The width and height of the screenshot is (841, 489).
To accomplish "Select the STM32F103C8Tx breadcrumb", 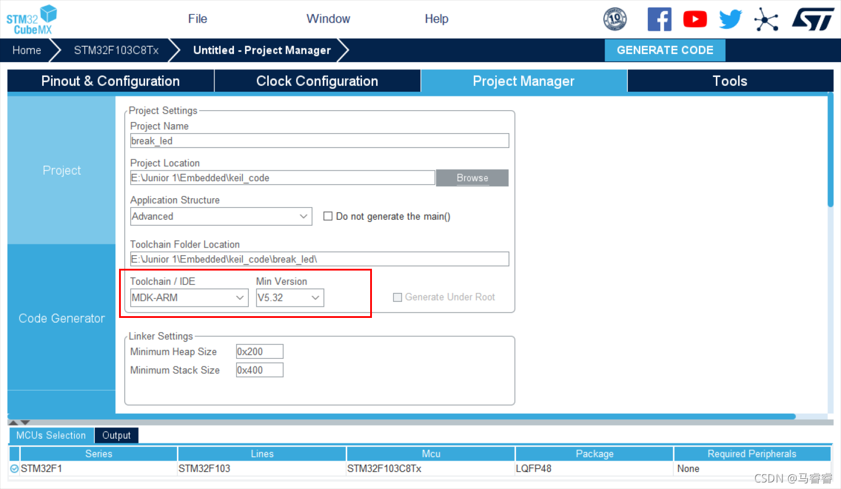I will click(x=116, y=50).
